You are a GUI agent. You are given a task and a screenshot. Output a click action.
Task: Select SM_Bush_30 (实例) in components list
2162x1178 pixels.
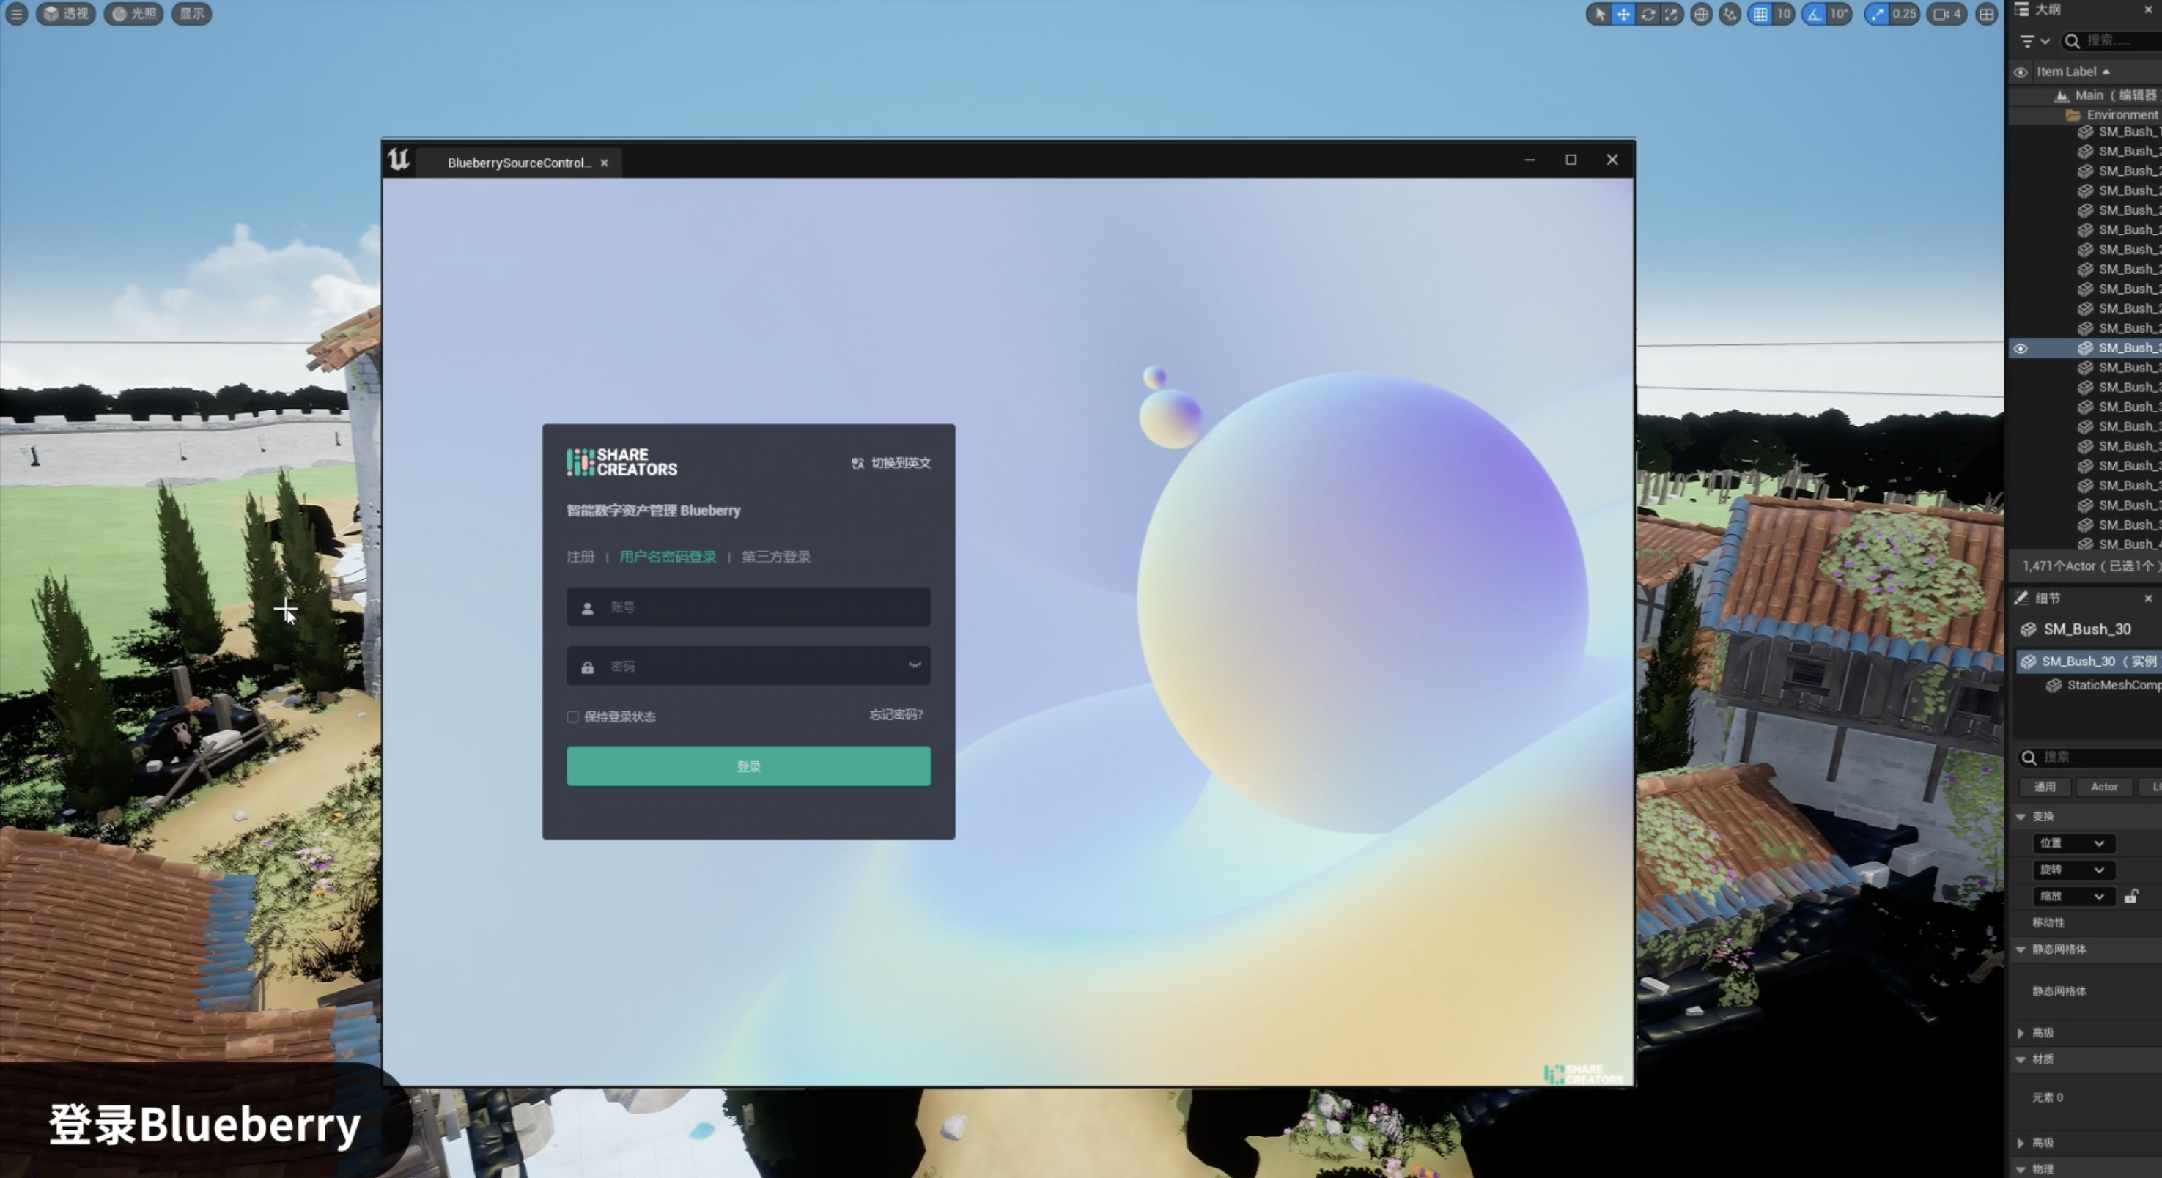point(2089,662)
